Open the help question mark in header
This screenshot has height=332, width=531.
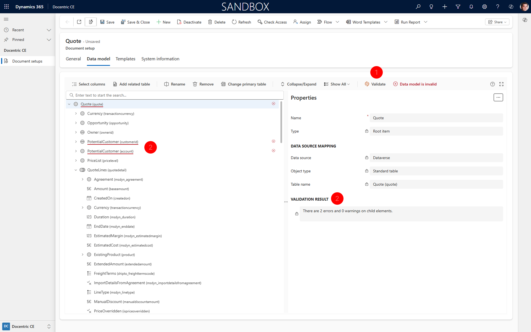click(498, 7)
